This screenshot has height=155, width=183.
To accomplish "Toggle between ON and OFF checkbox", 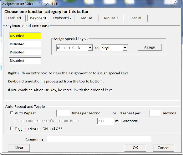I will click(11, 129).
